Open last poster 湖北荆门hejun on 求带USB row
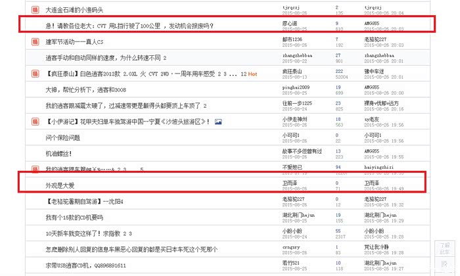The width and height of the screenshot is (460, 276). 380,263
